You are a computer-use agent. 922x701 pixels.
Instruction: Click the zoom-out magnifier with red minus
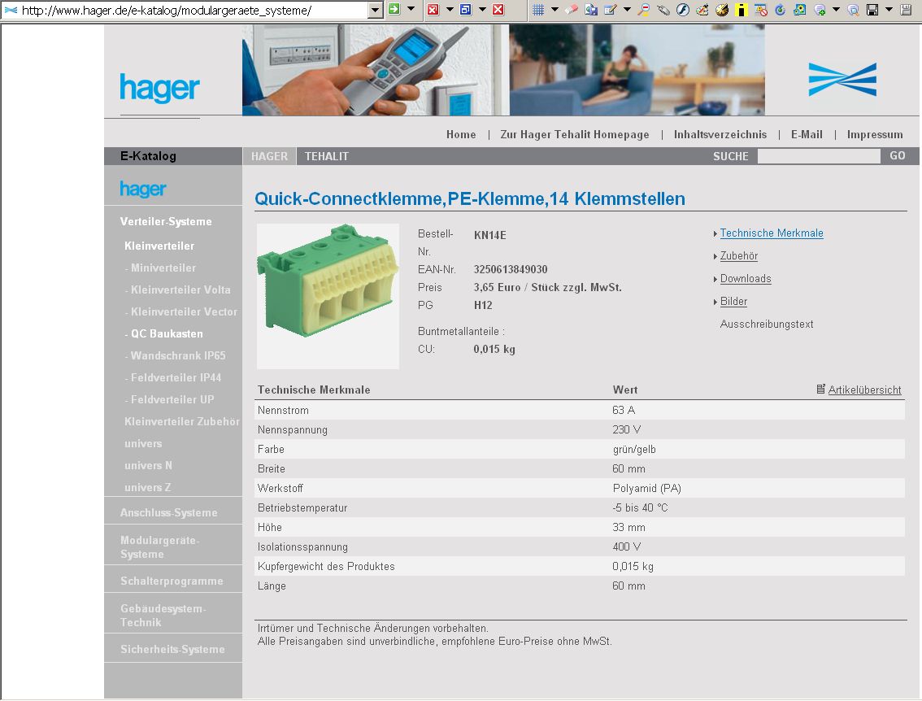pos(645,10)
